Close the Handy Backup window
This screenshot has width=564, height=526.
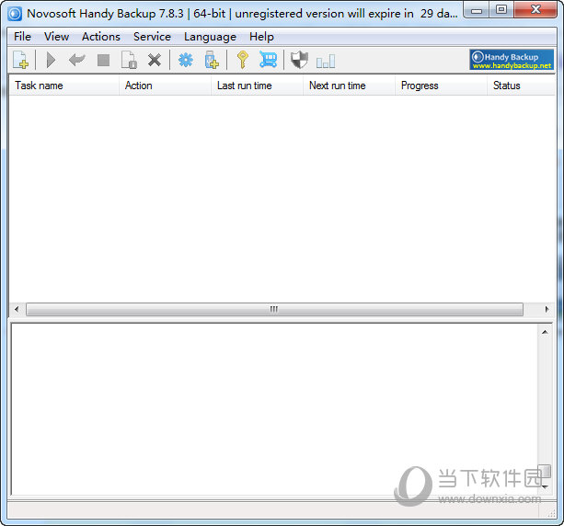click(x=535, y=10)
